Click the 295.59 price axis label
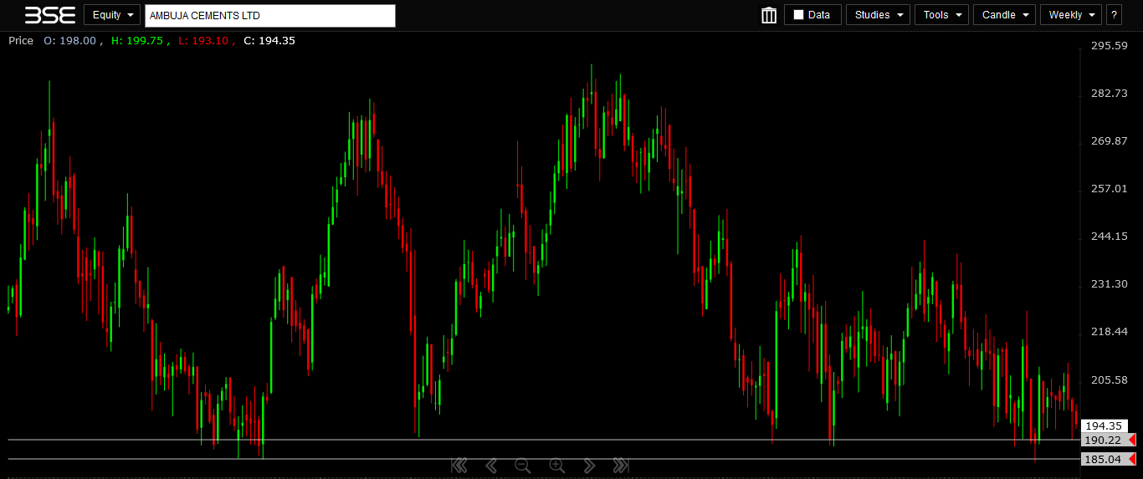The image size is (1143, 479). click(1110, 46)
